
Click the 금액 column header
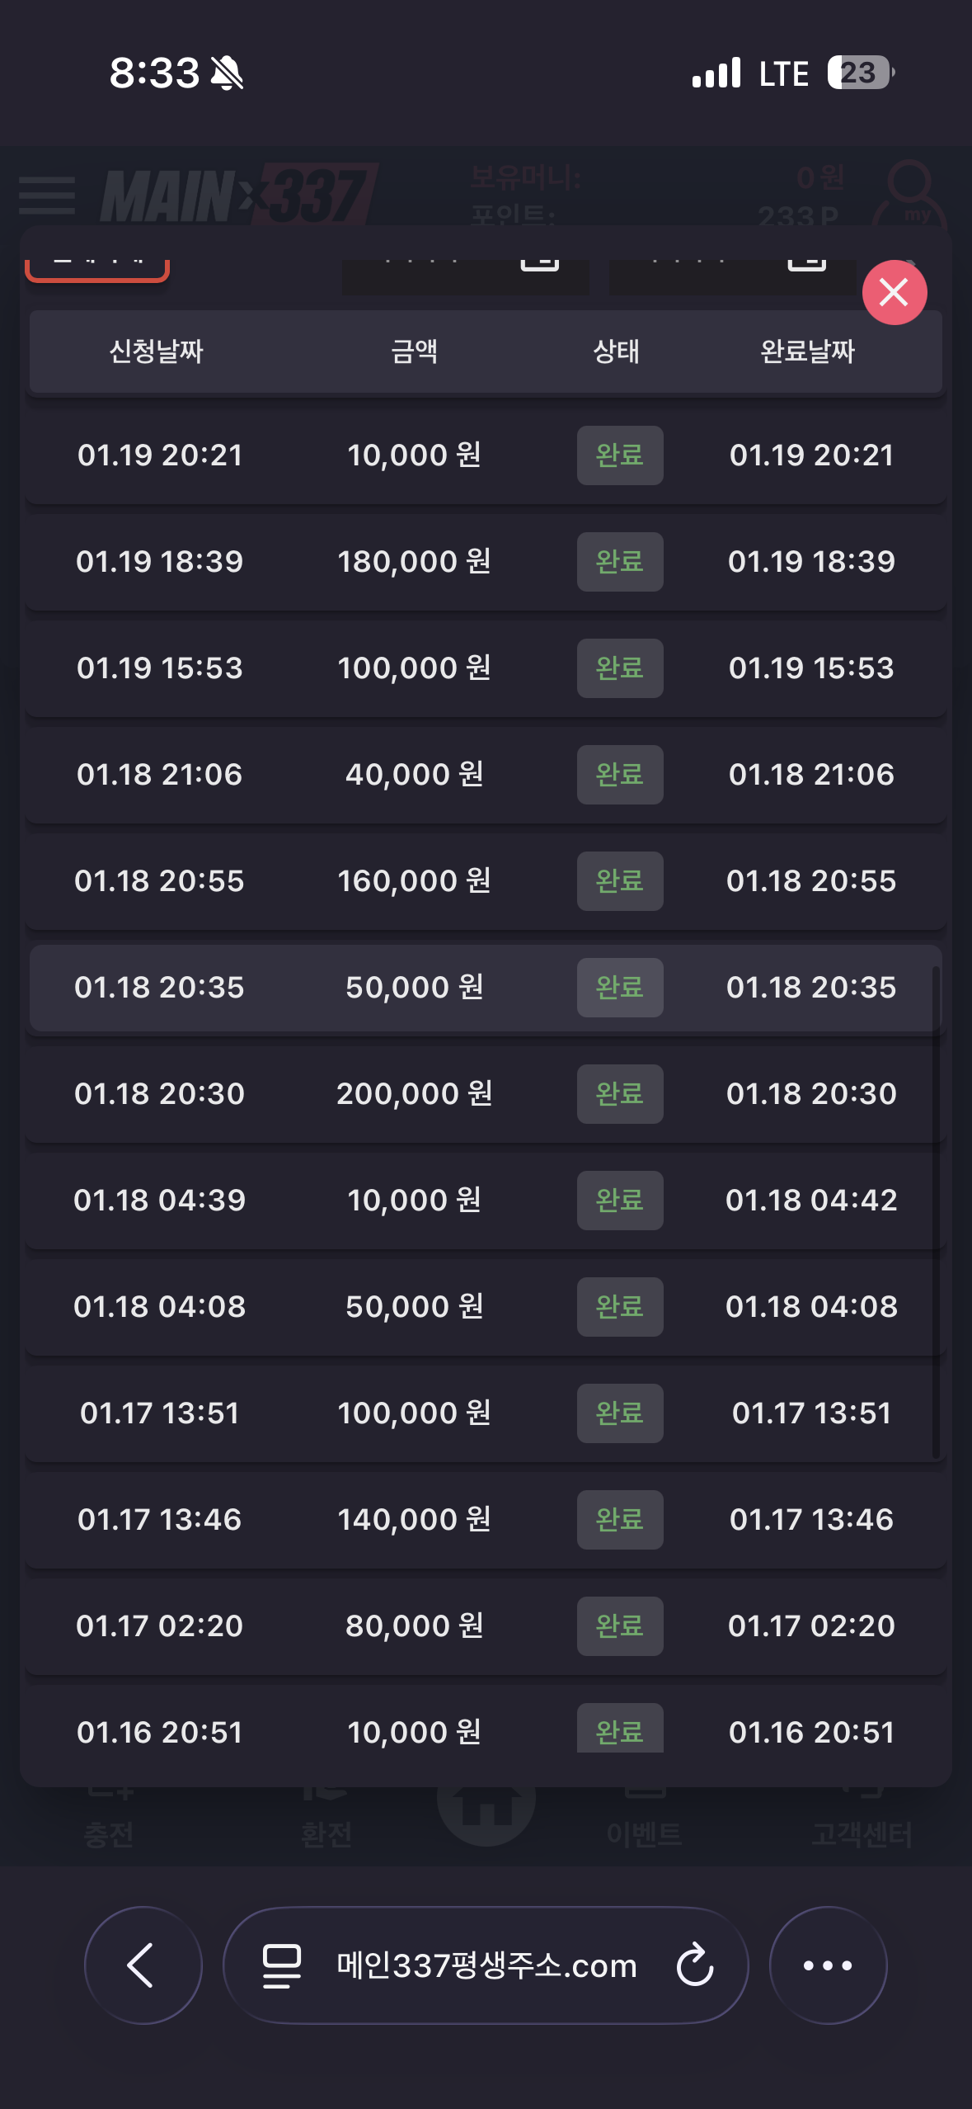click(x=414, y=351)
